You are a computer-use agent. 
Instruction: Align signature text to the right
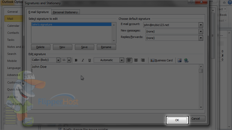[x=143, y=60]
